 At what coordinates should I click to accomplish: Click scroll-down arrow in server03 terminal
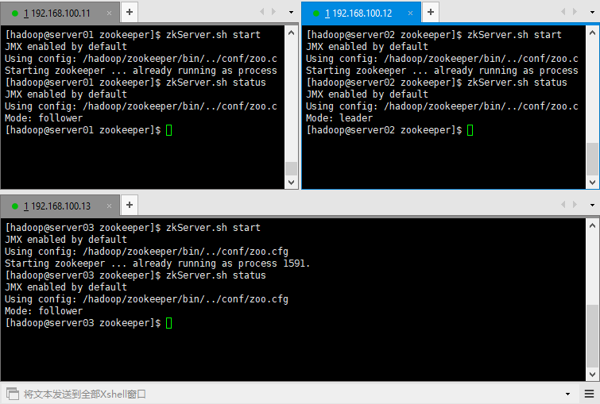(x=592, y=375)
